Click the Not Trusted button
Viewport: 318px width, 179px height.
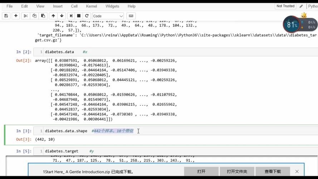(x=285, y=6)
